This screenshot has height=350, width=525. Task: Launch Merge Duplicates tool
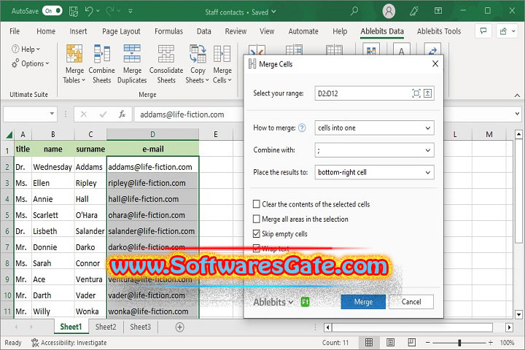(x=132, y=53)
